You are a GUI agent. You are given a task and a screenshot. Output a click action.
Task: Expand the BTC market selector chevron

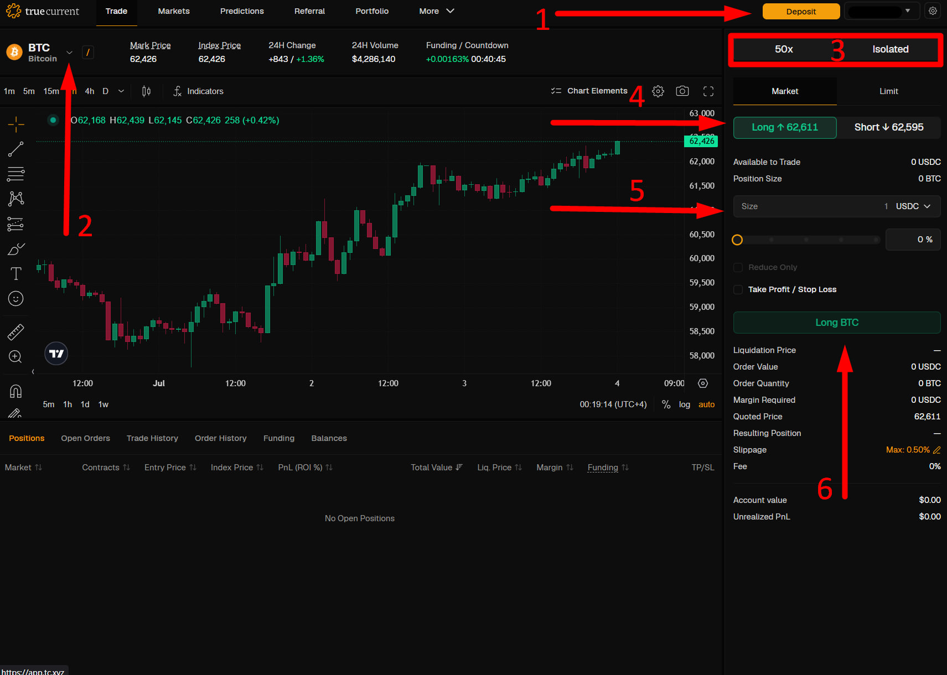(69, 53)
